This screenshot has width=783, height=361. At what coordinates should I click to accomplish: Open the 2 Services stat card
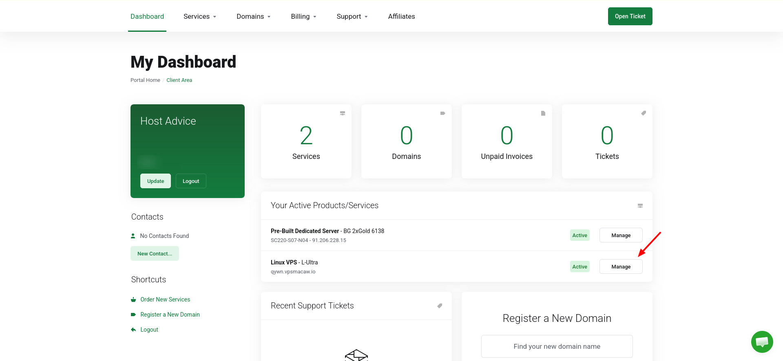point(306,141)
